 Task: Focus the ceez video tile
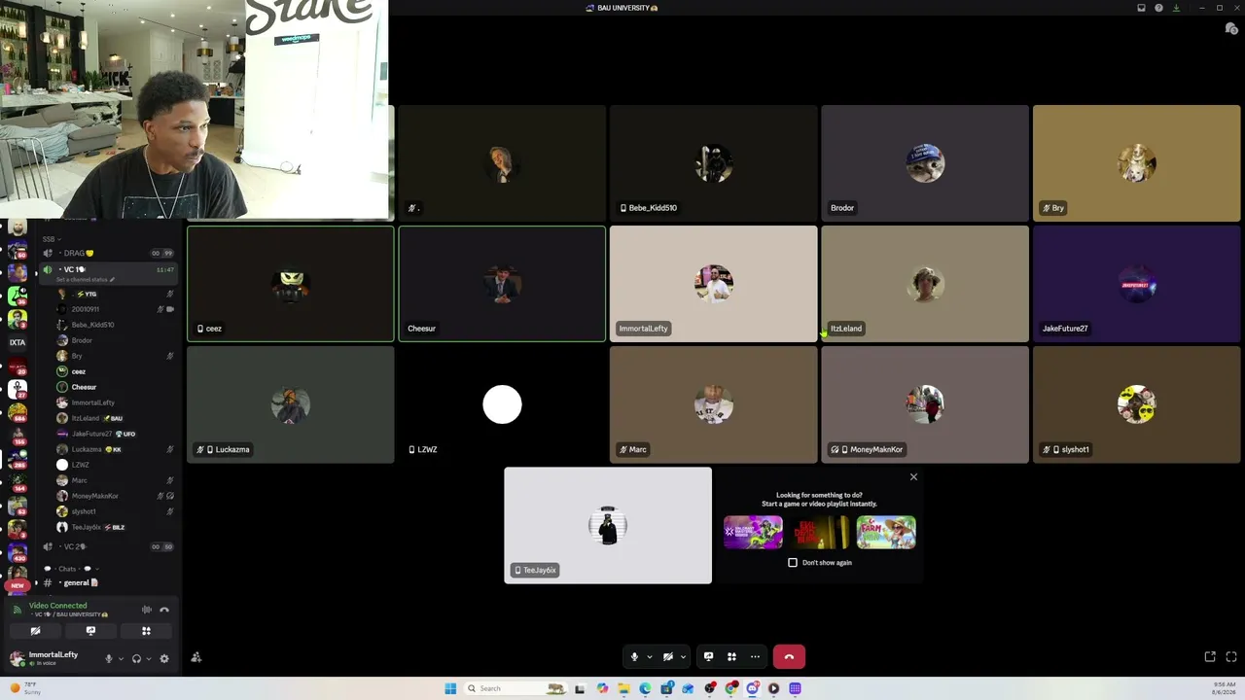tap(290, 284)
